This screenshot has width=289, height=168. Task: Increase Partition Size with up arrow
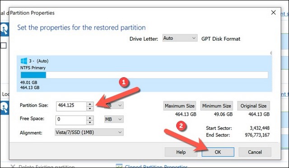(90, 104)
